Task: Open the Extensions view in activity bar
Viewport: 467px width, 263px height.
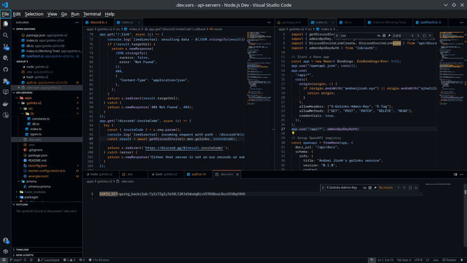Action: click(6, 81)
